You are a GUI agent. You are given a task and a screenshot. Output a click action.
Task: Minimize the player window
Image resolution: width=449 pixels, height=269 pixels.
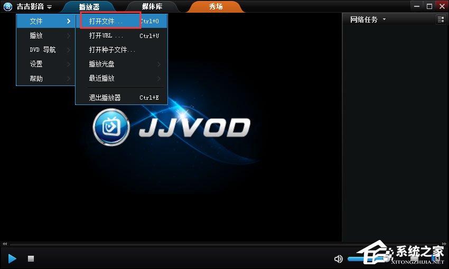(x=417, y=6)
